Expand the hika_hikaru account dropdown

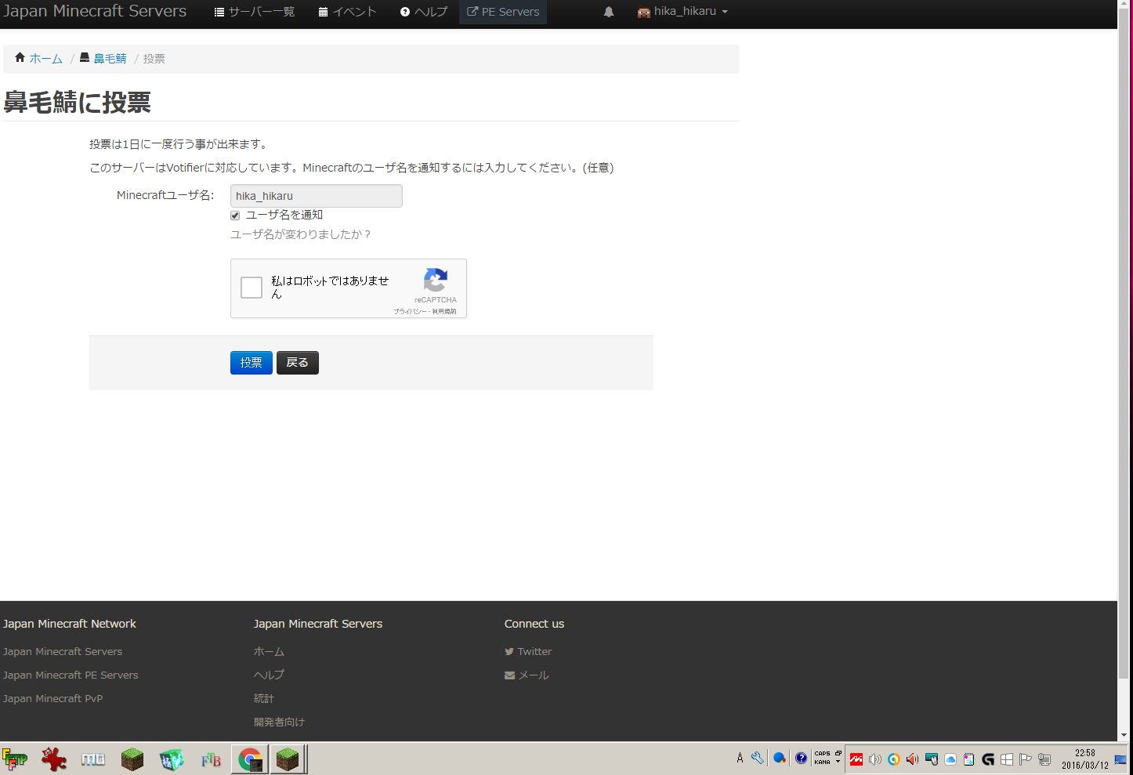pos(683,12)
